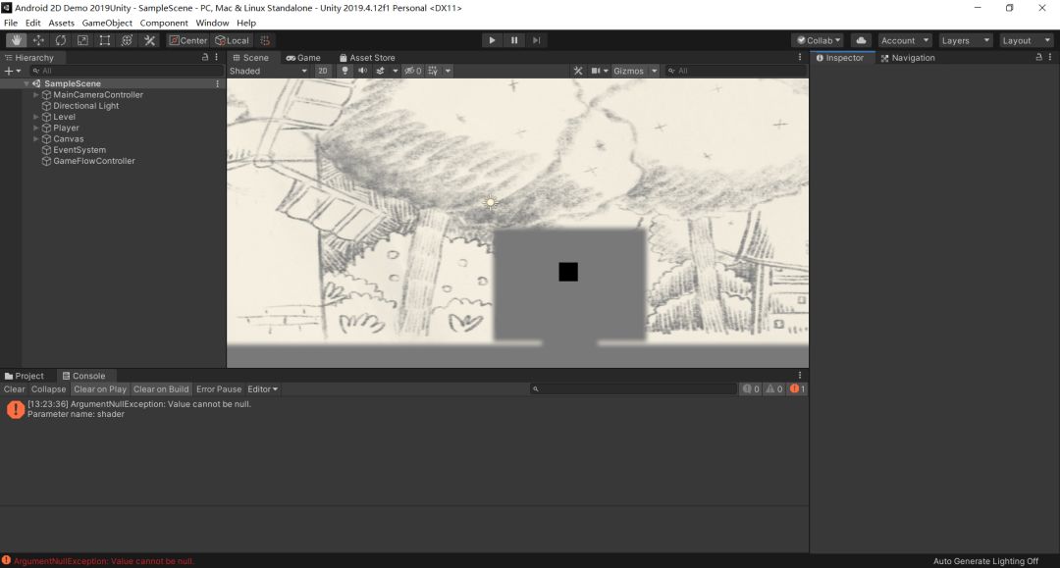Switch to the Project tab
This screenshot has width=1060, height=568.
pyautogui.click(x=25, y=376)
